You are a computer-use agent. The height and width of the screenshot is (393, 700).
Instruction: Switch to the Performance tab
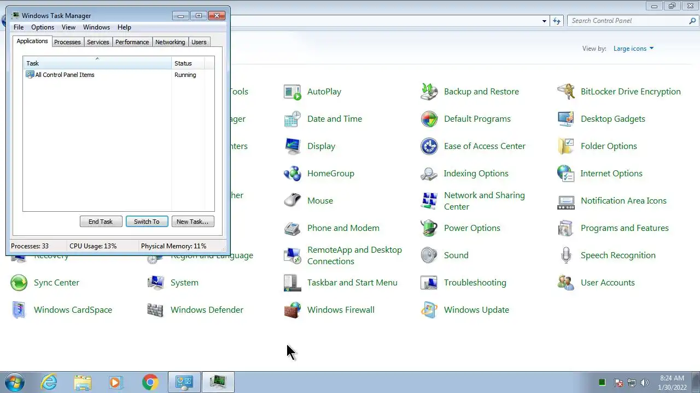[x=132, y=42]
